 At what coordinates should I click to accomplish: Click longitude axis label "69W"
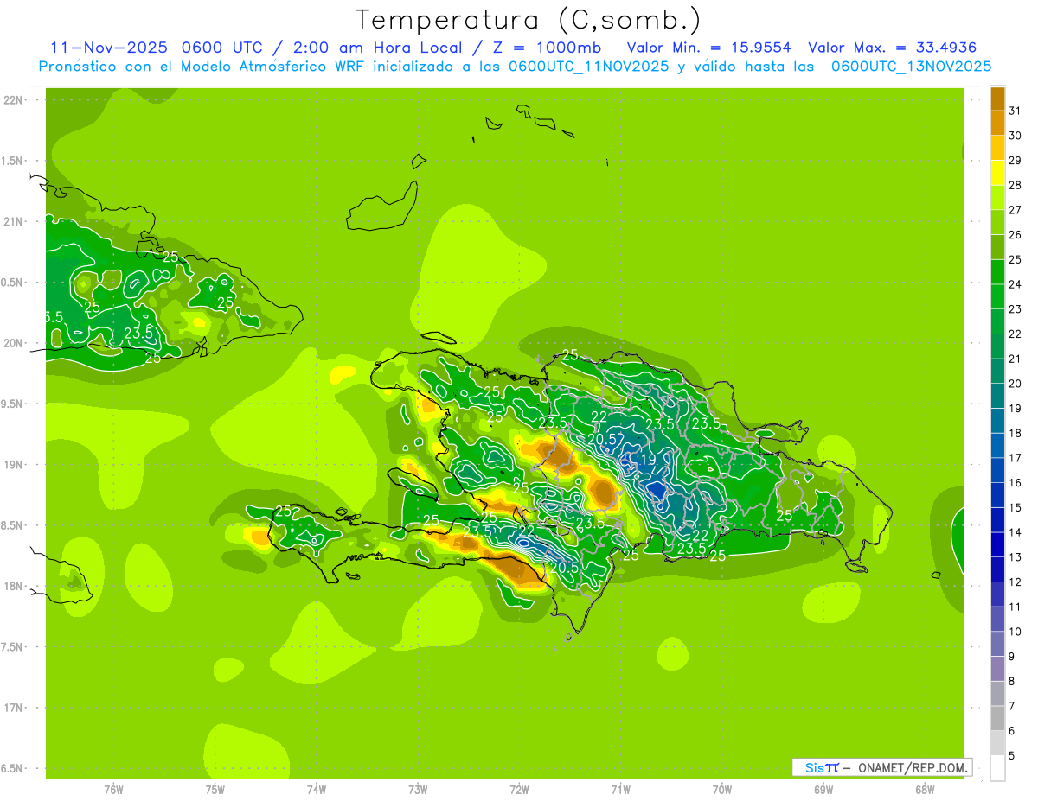click(x=823, y=790)
